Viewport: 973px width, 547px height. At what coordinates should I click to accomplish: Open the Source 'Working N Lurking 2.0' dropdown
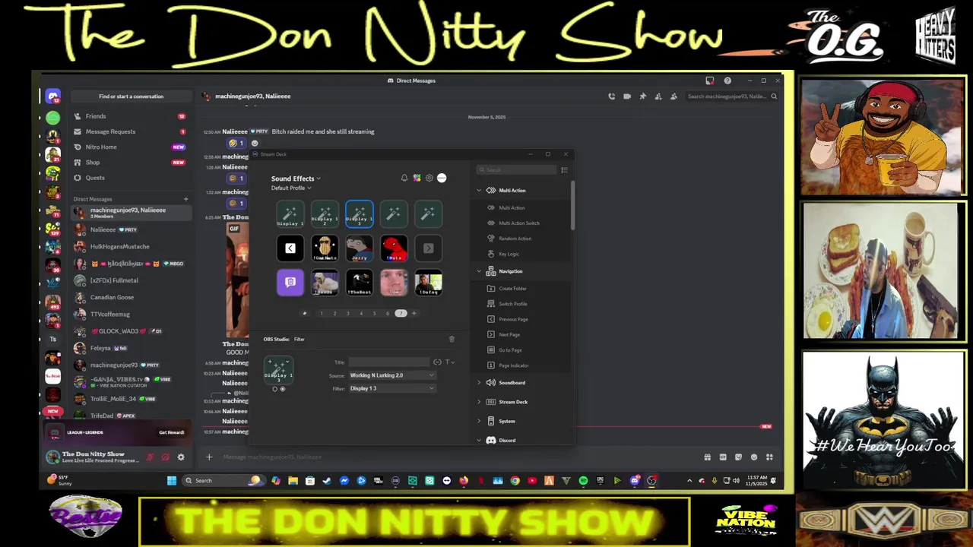(392, 375)
